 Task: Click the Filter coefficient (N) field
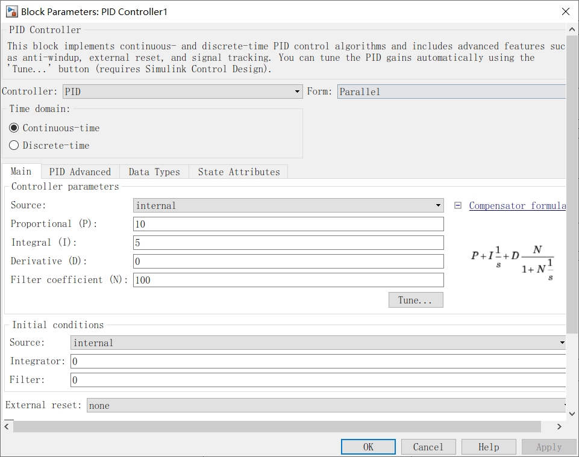[x=288, y=280]
